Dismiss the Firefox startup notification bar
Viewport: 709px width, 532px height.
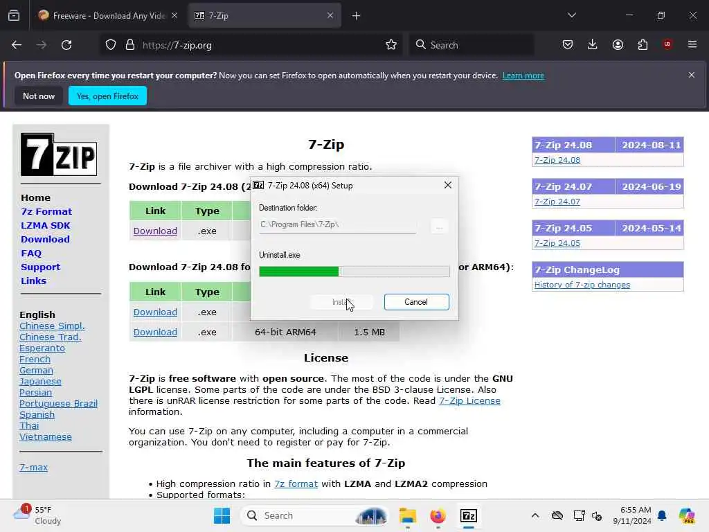pos(692,75)
